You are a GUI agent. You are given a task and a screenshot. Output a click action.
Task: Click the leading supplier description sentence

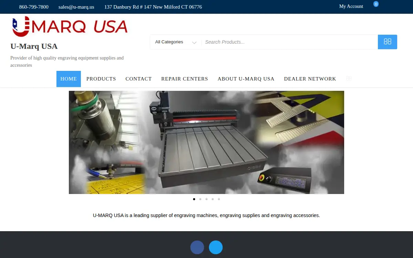(206, 215)
